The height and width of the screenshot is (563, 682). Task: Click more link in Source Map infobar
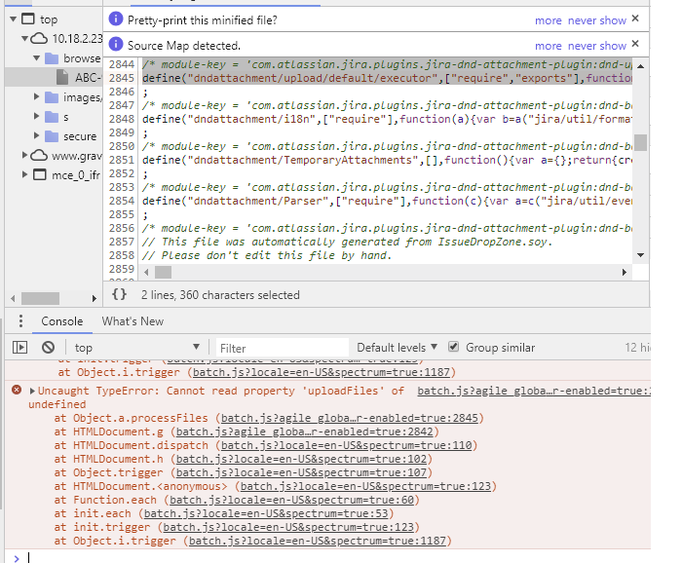coord(548,46)
